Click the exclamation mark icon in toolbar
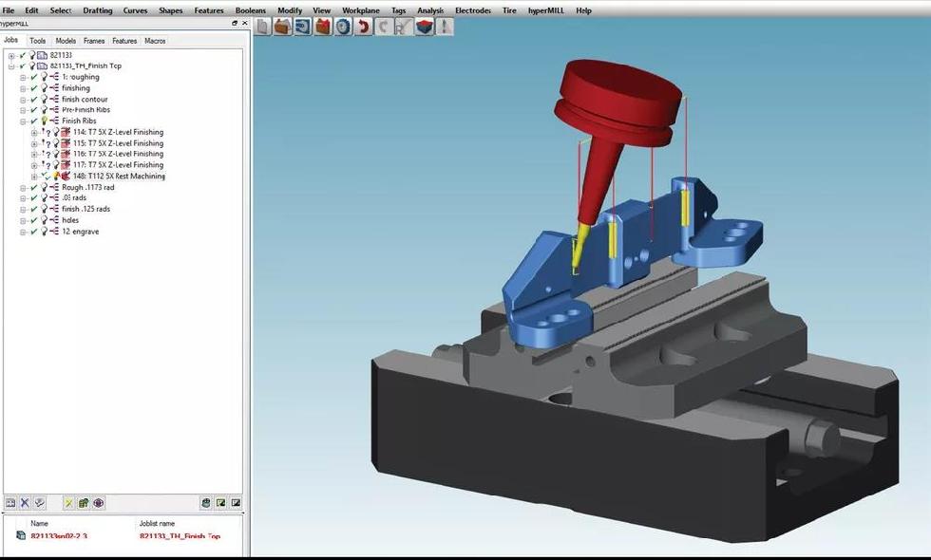Viewport: 931px width, 560px height. [x=445, y=27]
